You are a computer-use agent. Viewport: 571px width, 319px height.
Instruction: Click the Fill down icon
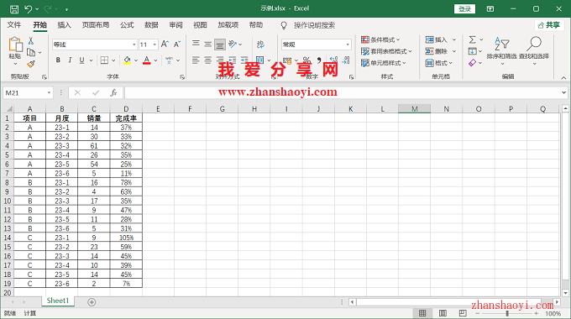(x=472, y=51)
